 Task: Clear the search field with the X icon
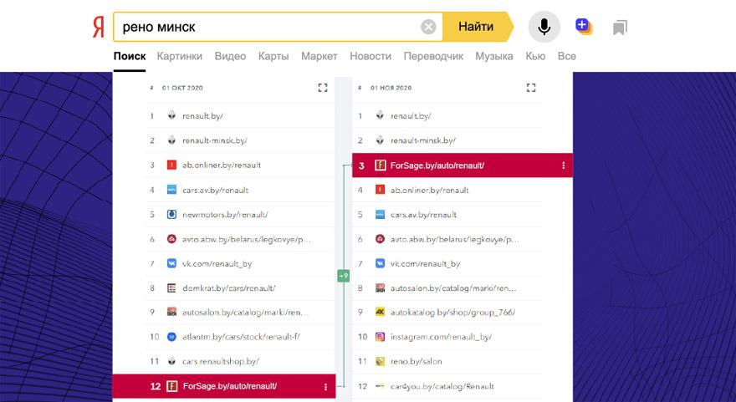(x=428, y=28)
